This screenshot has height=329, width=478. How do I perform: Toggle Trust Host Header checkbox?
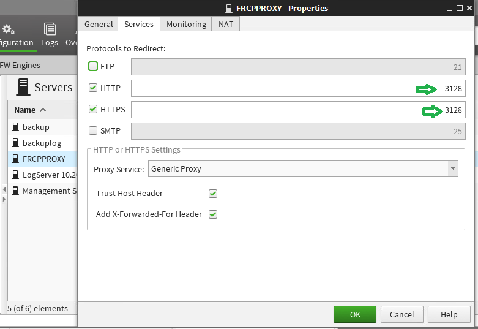coord(213,194)
